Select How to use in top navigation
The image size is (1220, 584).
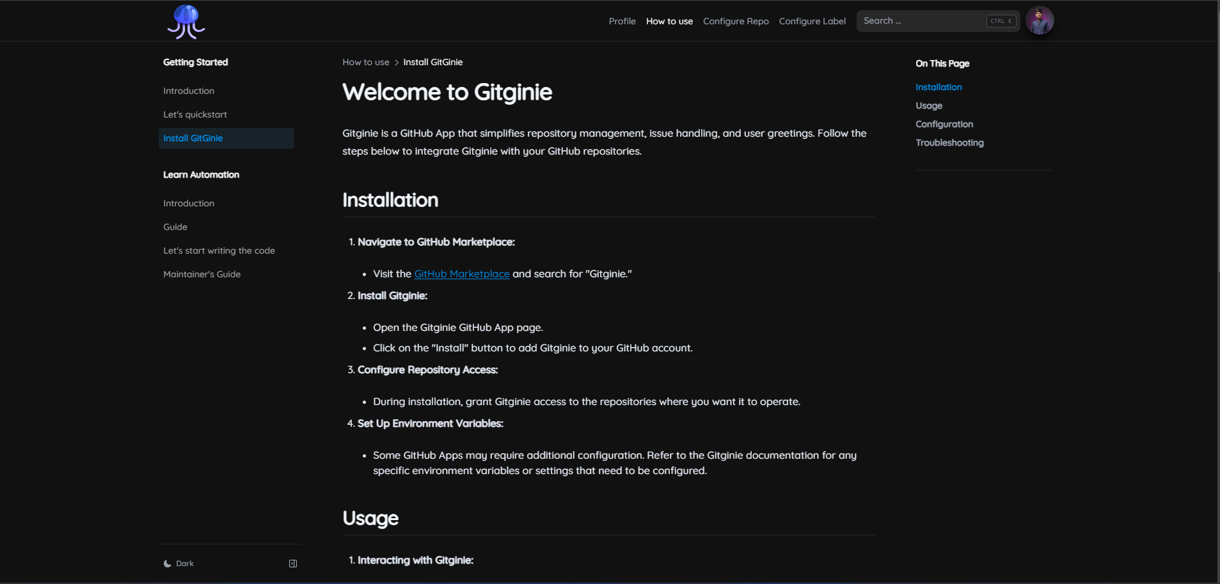click(669, 21)
